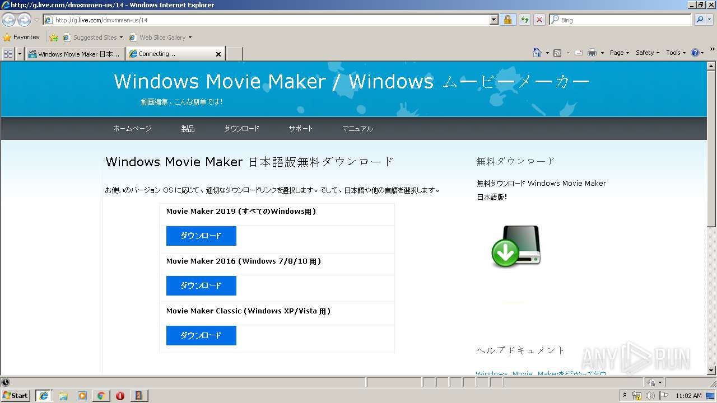Refresh the page with green arrows icon
This screenshot has width=717, height=403.
[524, 20]
